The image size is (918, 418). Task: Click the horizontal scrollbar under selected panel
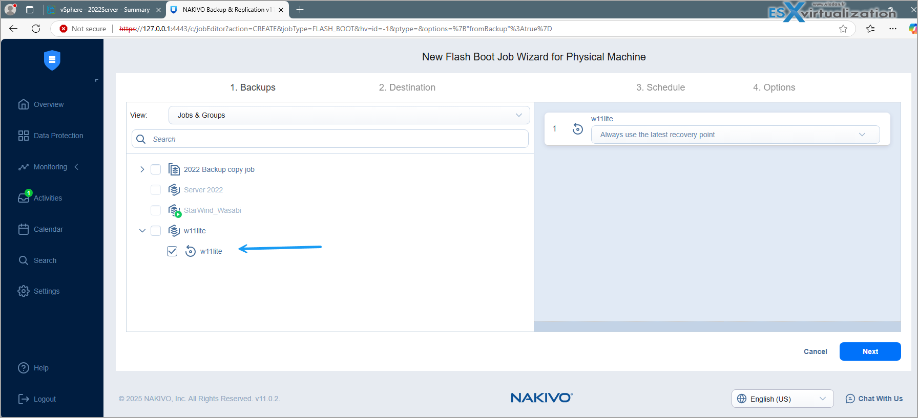tap(717, 326)
